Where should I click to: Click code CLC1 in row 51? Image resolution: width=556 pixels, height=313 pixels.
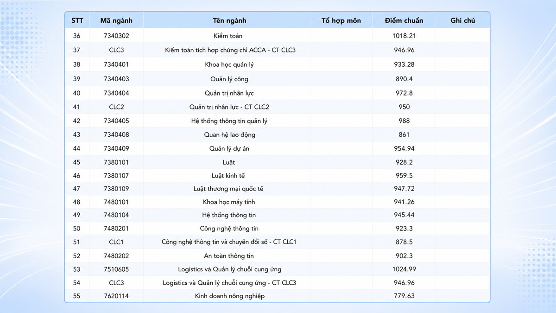point(116,242)
